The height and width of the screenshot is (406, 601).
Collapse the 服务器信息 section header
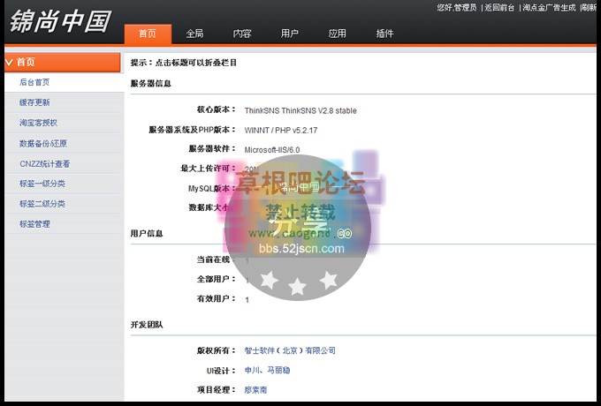pyautogui.click(x=151, y=84)
